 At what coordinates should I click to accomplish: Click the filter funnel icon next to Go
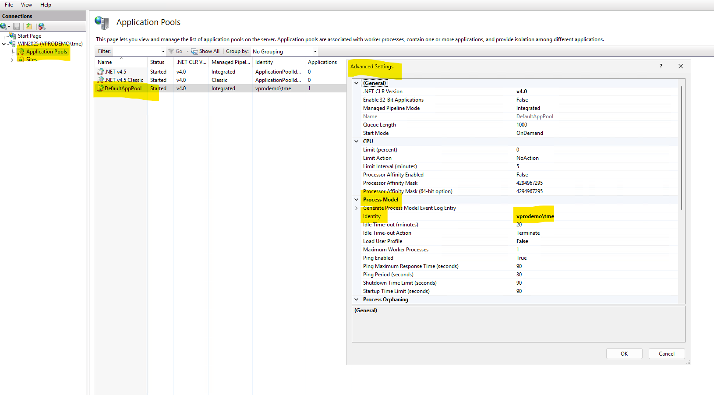pos(172,51)
